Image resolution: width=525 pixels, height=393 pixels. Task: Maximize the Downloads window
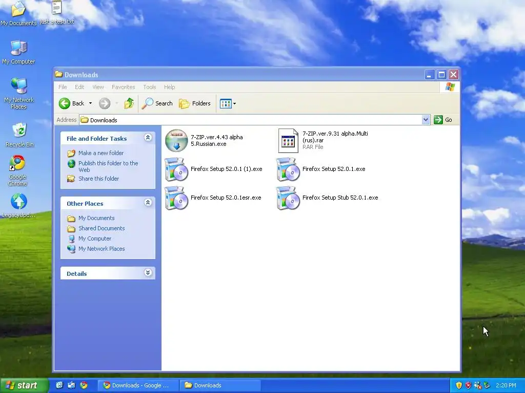(x=441, y=75)
